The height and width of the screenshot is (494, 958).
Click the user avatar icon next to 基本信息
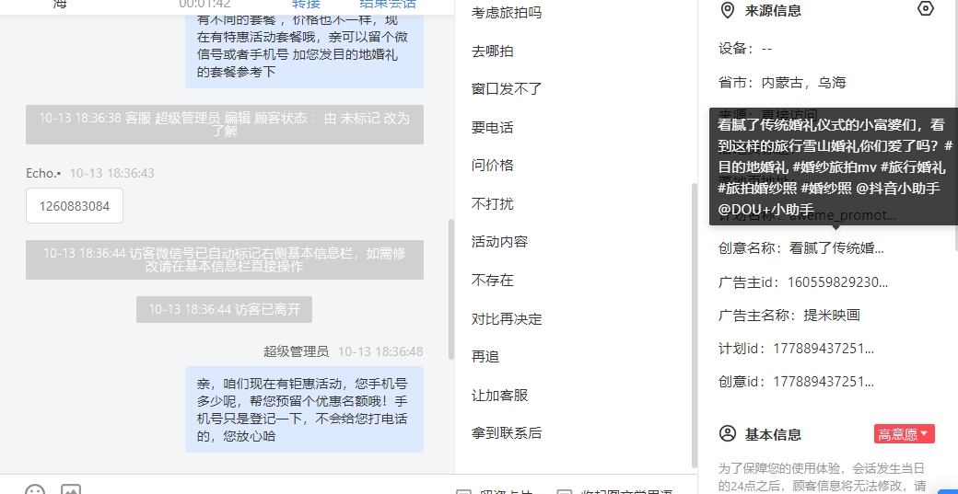(x=727, y=434)
